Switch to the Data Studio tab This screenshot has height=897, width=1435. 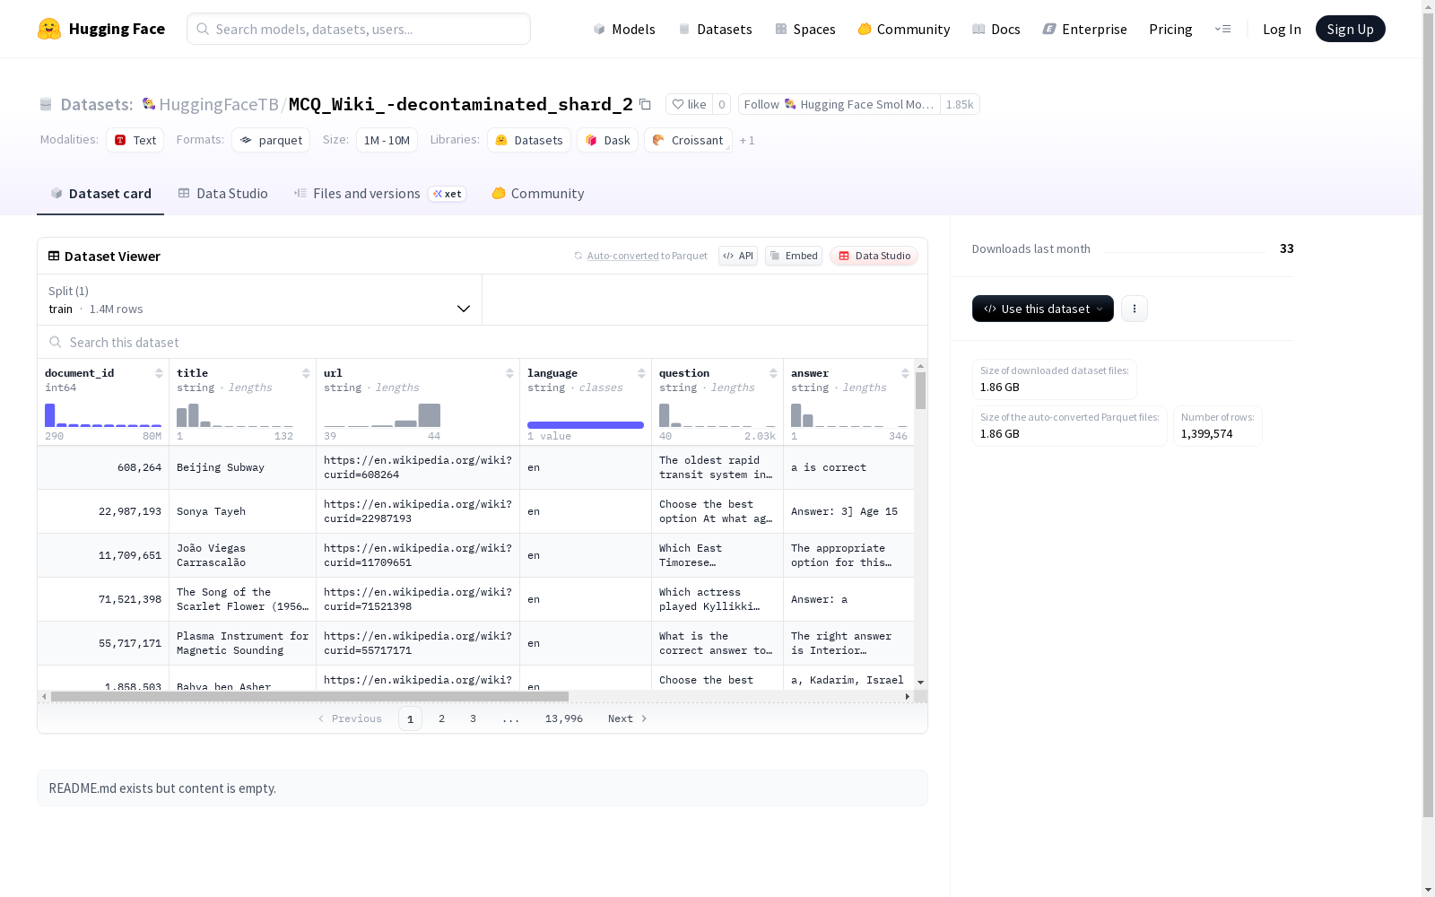[223, 193]
